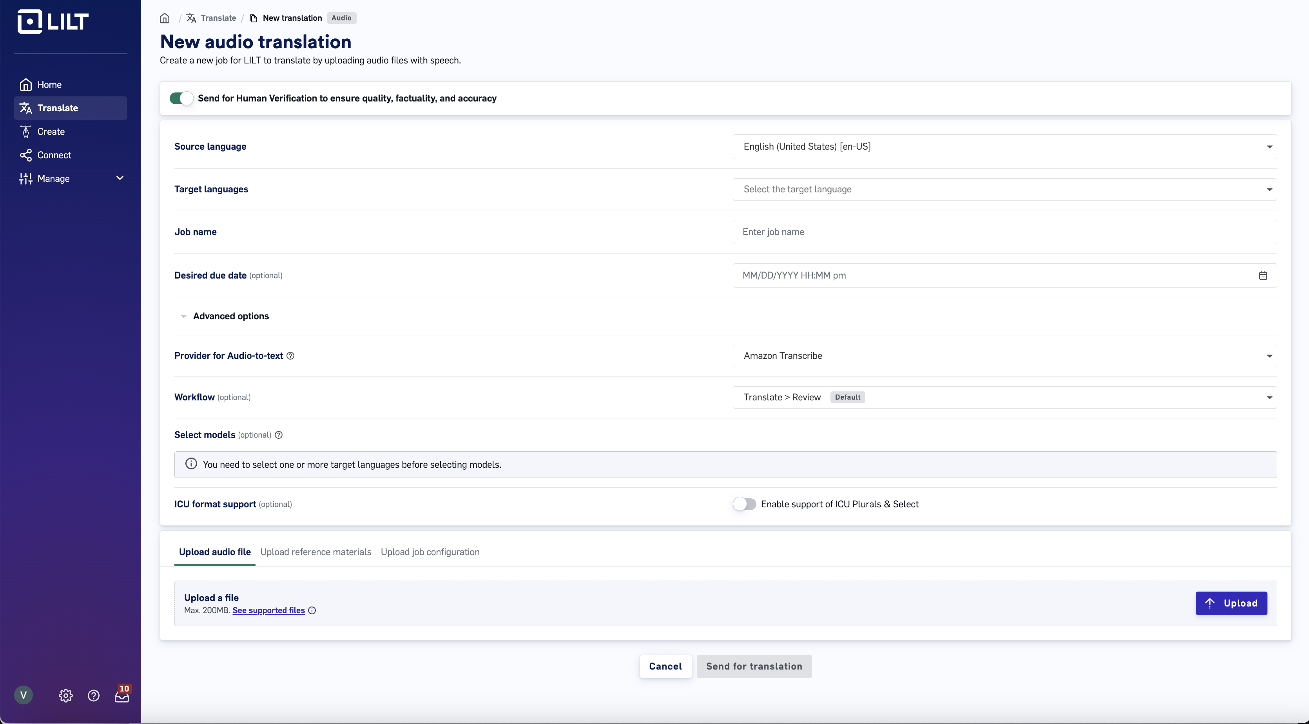Click the Enter job name field
Screen dimensions: 1309x724
(x=1004, y=232)
